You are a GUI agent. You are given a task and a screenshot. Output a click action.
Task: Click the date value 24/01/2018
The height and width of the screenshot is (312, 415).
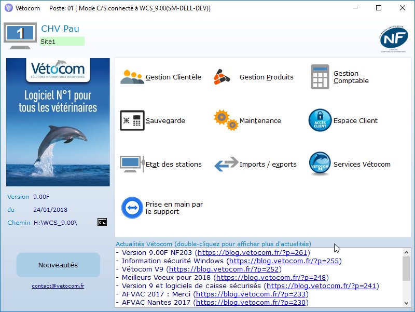[50, 210]
